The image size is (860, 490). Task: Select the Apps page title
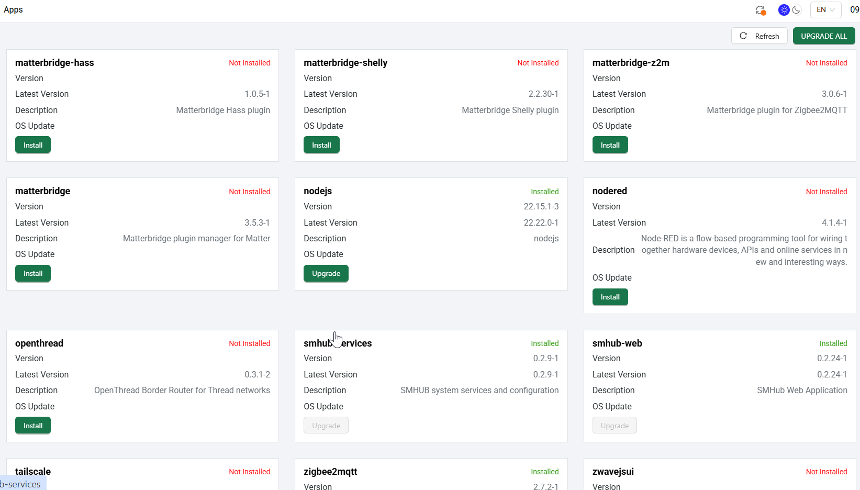click(13, 10)
